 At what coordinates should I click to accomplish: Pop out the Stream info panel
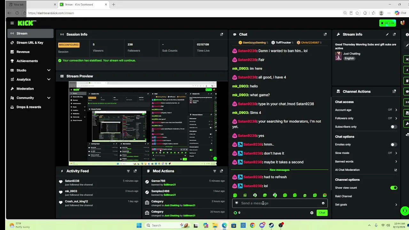pyautogui.click(x=394, y=34)
